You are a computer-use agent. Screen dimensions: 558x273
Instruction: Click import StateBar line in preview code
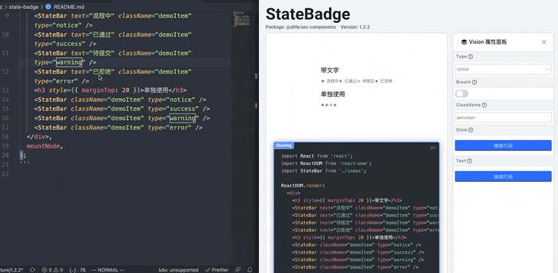pyautogui.click(x=324, y=171)
